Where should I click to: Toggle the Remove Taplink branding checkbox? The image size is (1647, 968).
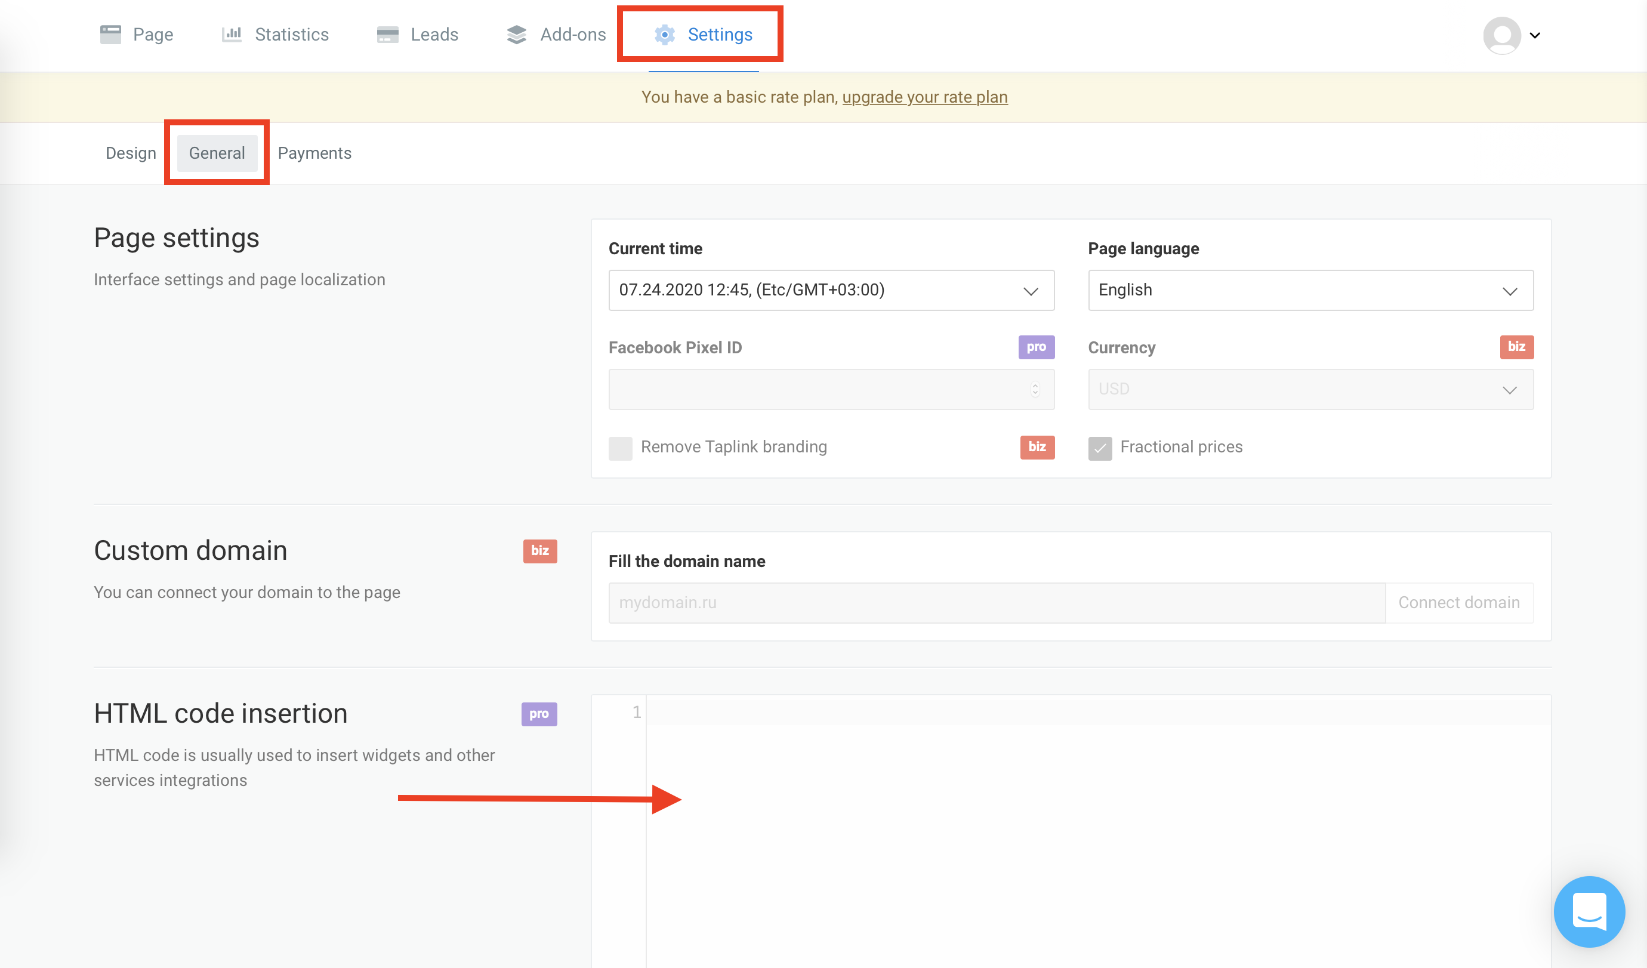[620, 448]
